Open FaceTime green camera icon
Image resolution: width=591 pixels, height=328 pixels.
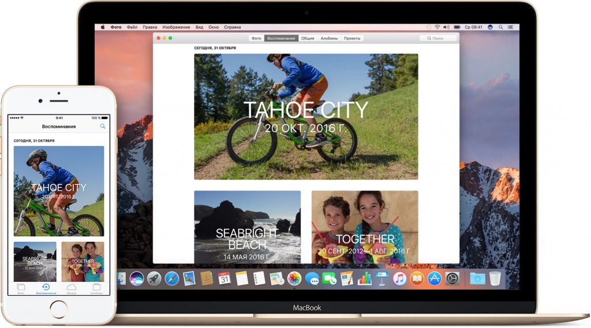[330, 279]
